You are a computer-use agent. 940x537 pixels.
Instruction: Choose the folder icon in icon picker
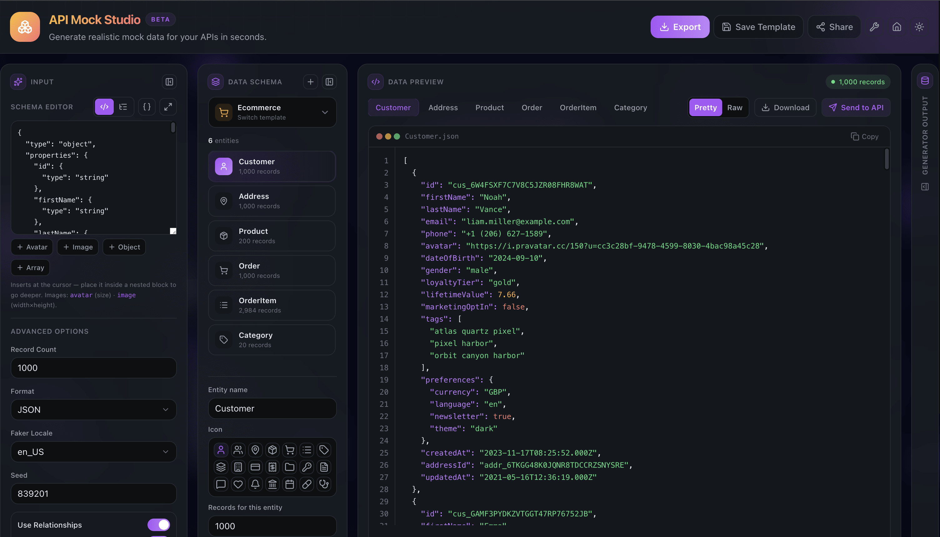pos(290,467)
